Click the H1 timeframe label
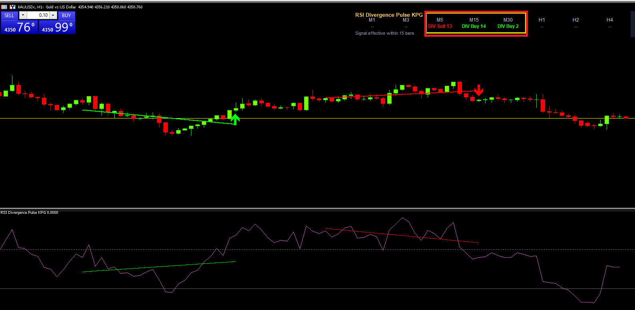The width and height of the screenshot is (635, 310). point(542,20)
